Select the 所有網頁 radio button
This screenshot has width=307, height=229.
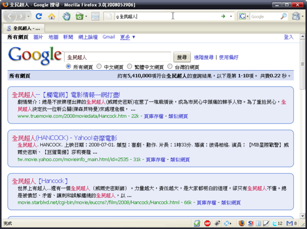coord(69,66)
